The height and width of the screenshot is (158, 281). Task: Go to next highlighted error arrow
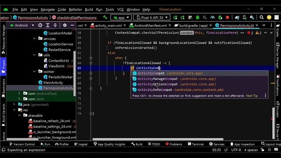[271, 33]
